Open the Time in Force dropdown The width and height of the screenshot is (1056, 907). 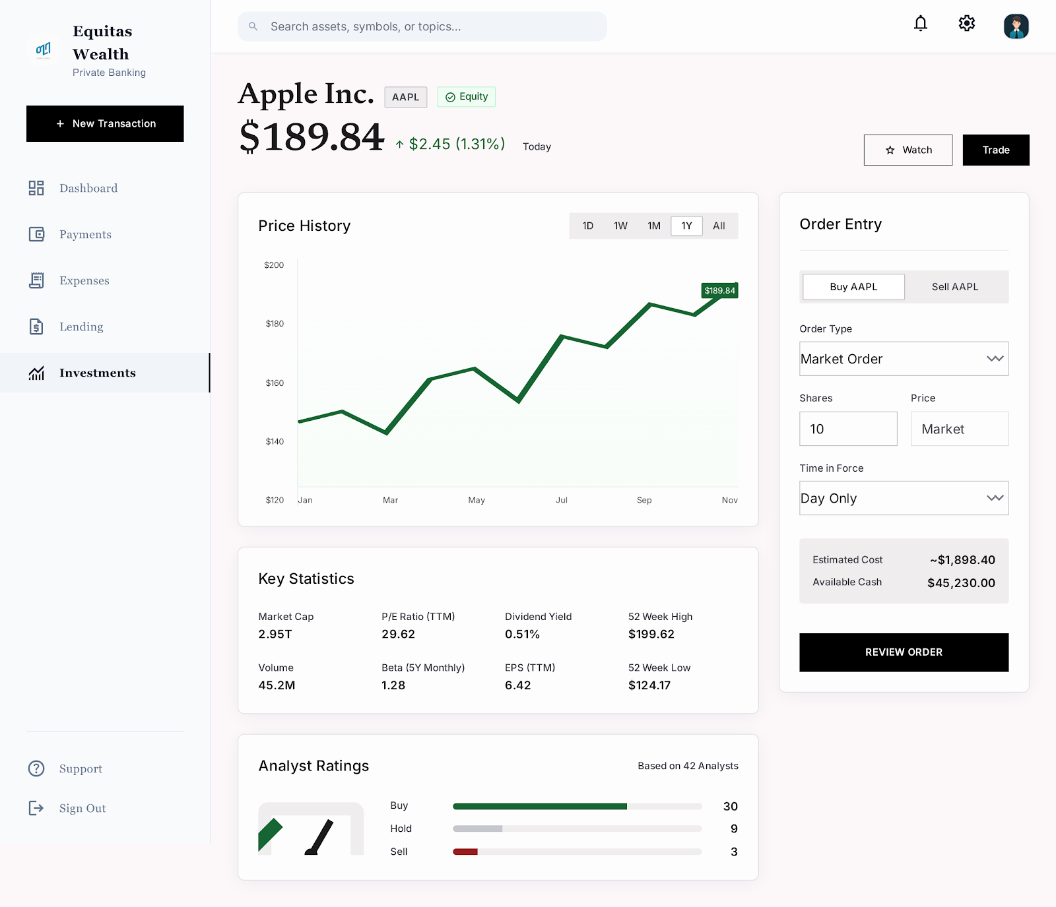point(904,498)
